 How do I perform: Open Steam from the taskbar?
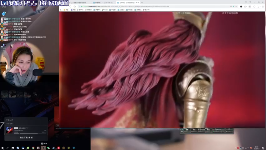pos(54,148)
